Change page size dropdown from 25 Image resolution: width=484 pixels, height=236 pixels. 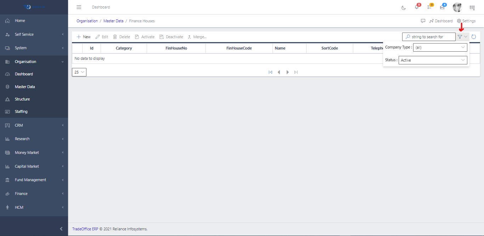coord(79,72)
